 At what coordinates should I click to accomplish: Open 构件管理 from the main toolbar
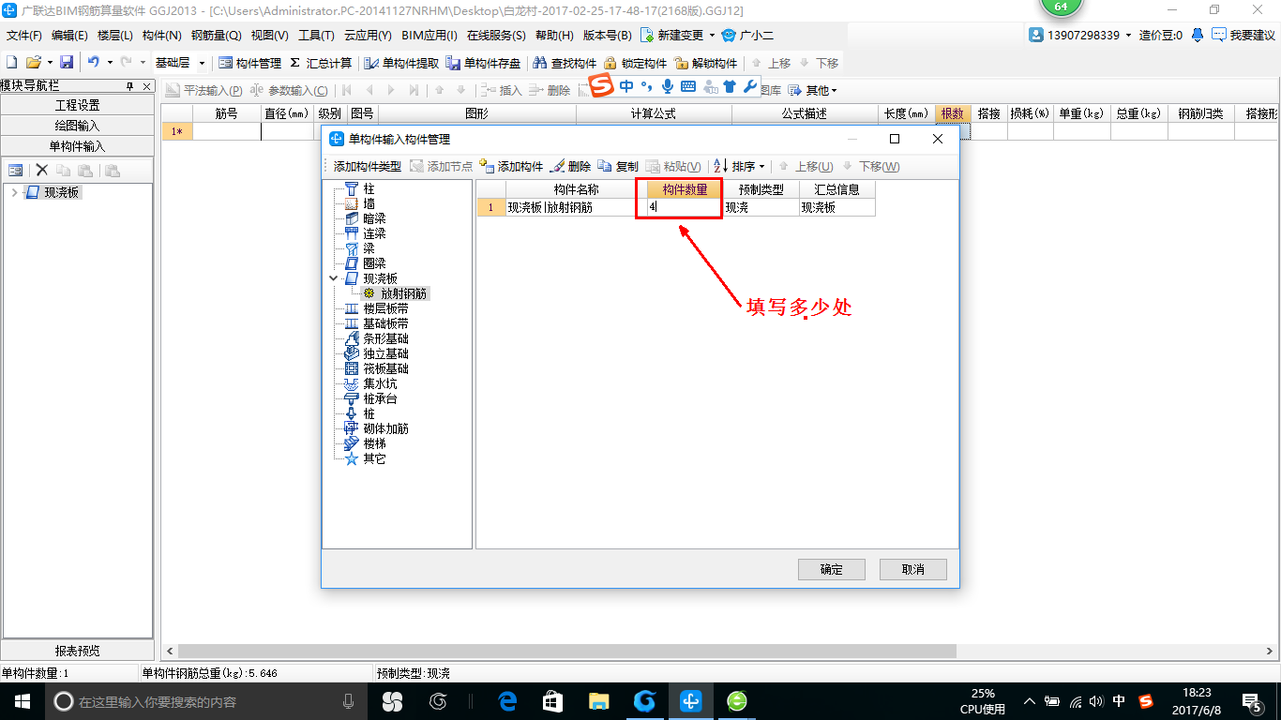pyautogui.click(x=249, y=63)
